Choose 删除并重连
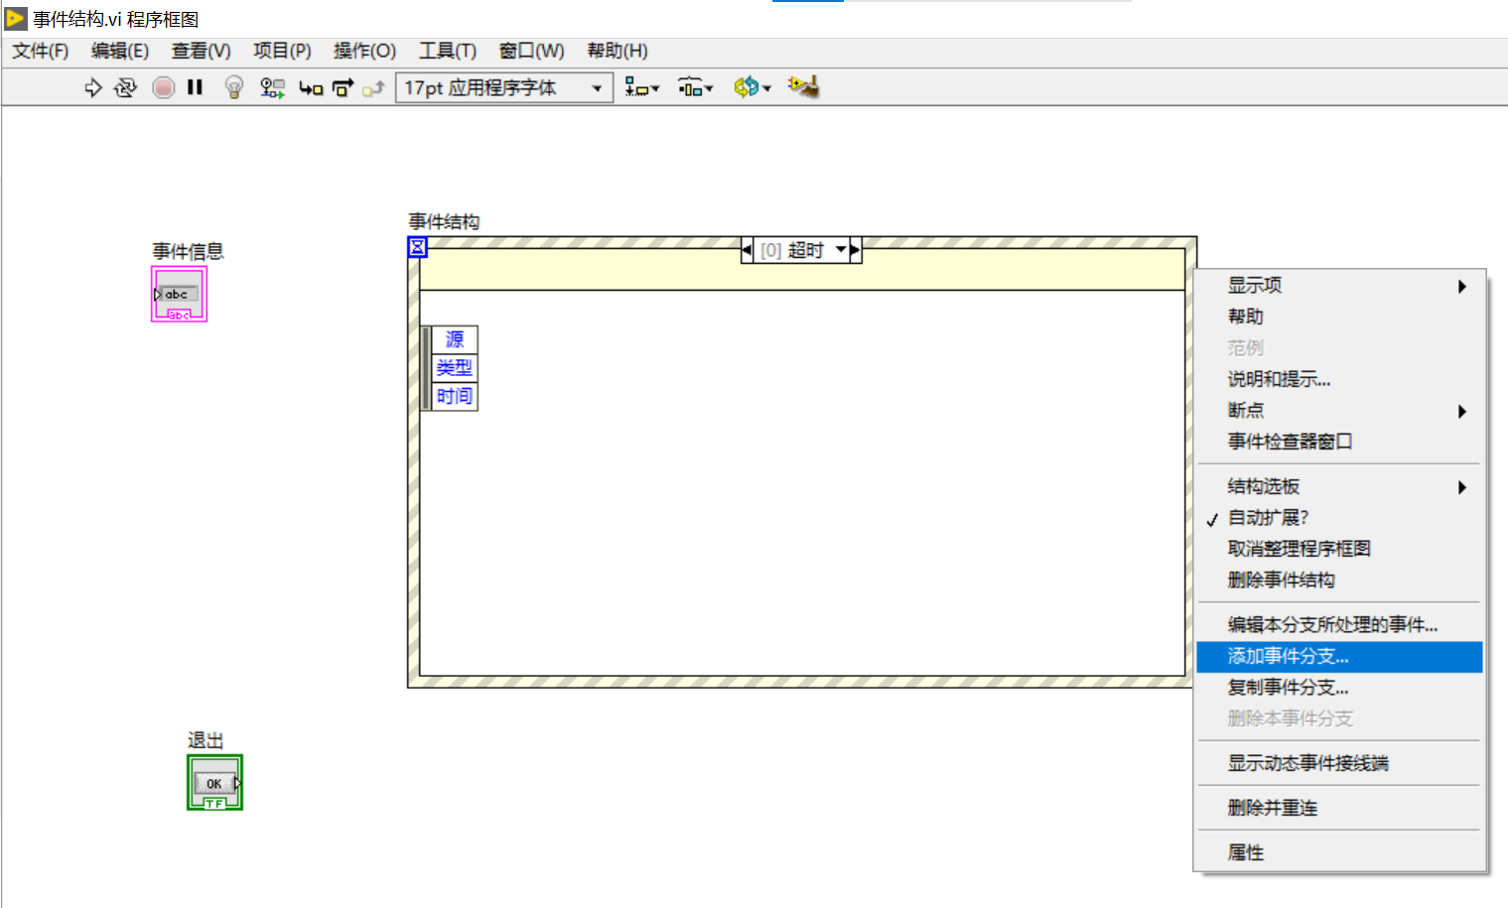1508x908 pixels. pos(1339,808)
